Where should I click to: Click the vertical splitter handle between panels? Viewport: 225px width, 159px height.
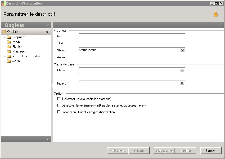pyautogui.click(x=52, y=82)
